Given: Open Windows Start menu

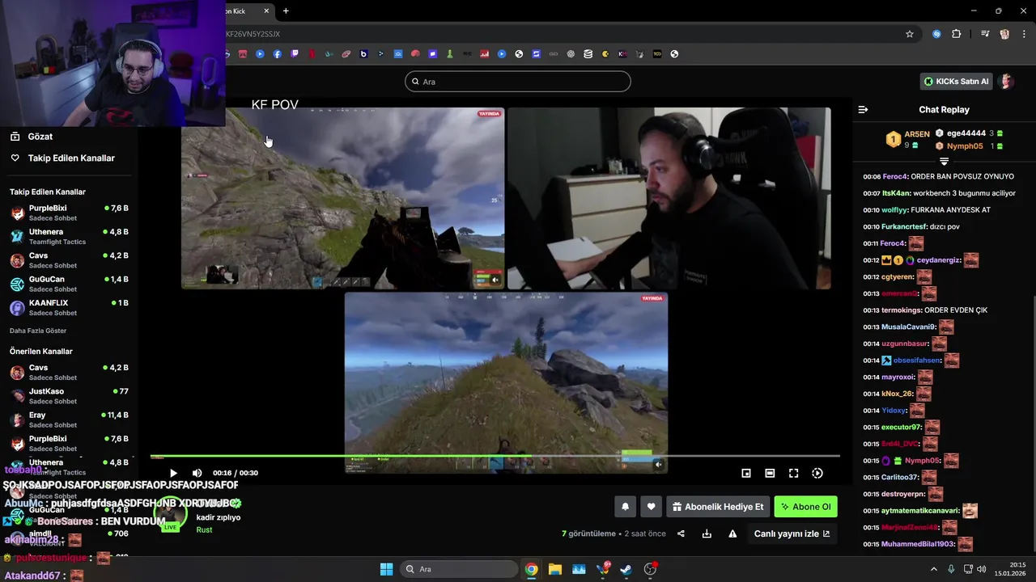Looking at the screenshot, I should click(x=386, y=569).
